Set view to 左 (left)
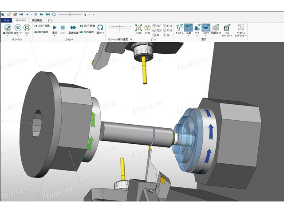 [x=166, y=35]
